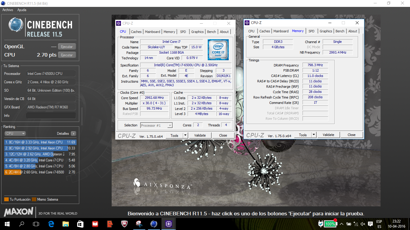410x230 pixels.
Task: Open the red book app in taskbar
Action: [95, 224]
